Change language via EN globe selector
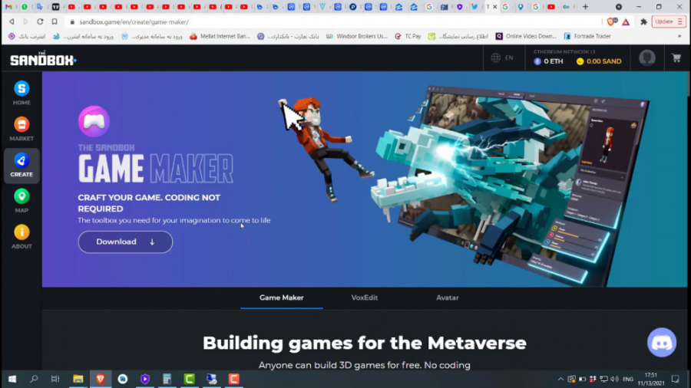 [502, 58]
